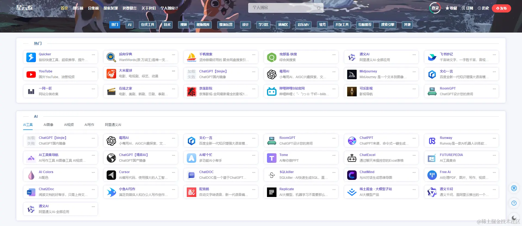Expand the ellipsis menu on 可乐影视 card

click(414, 89)
